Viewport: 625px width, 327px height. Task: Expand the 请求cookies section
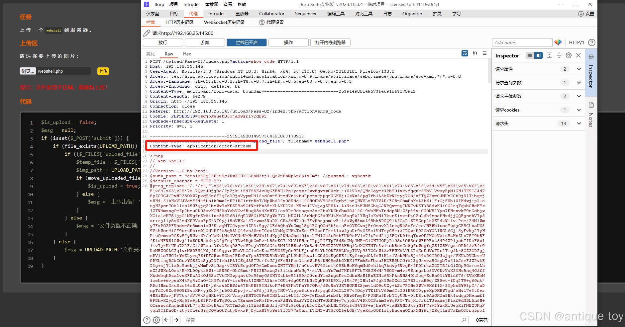579,110
